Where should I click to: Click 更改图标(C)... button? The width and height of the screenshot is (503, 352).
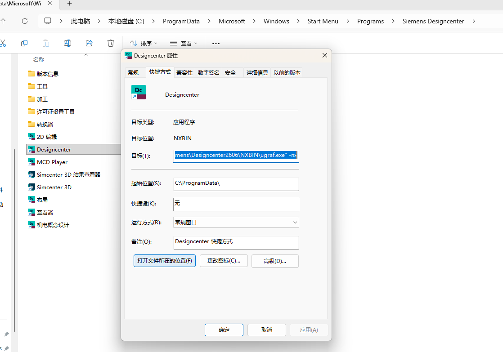224,261
